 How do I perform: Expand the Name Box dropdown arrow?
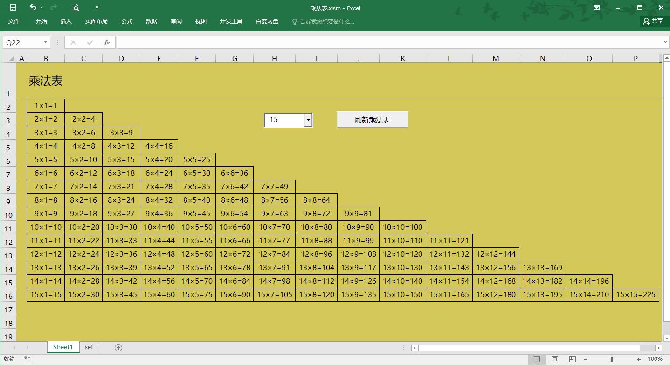point(45,42)
